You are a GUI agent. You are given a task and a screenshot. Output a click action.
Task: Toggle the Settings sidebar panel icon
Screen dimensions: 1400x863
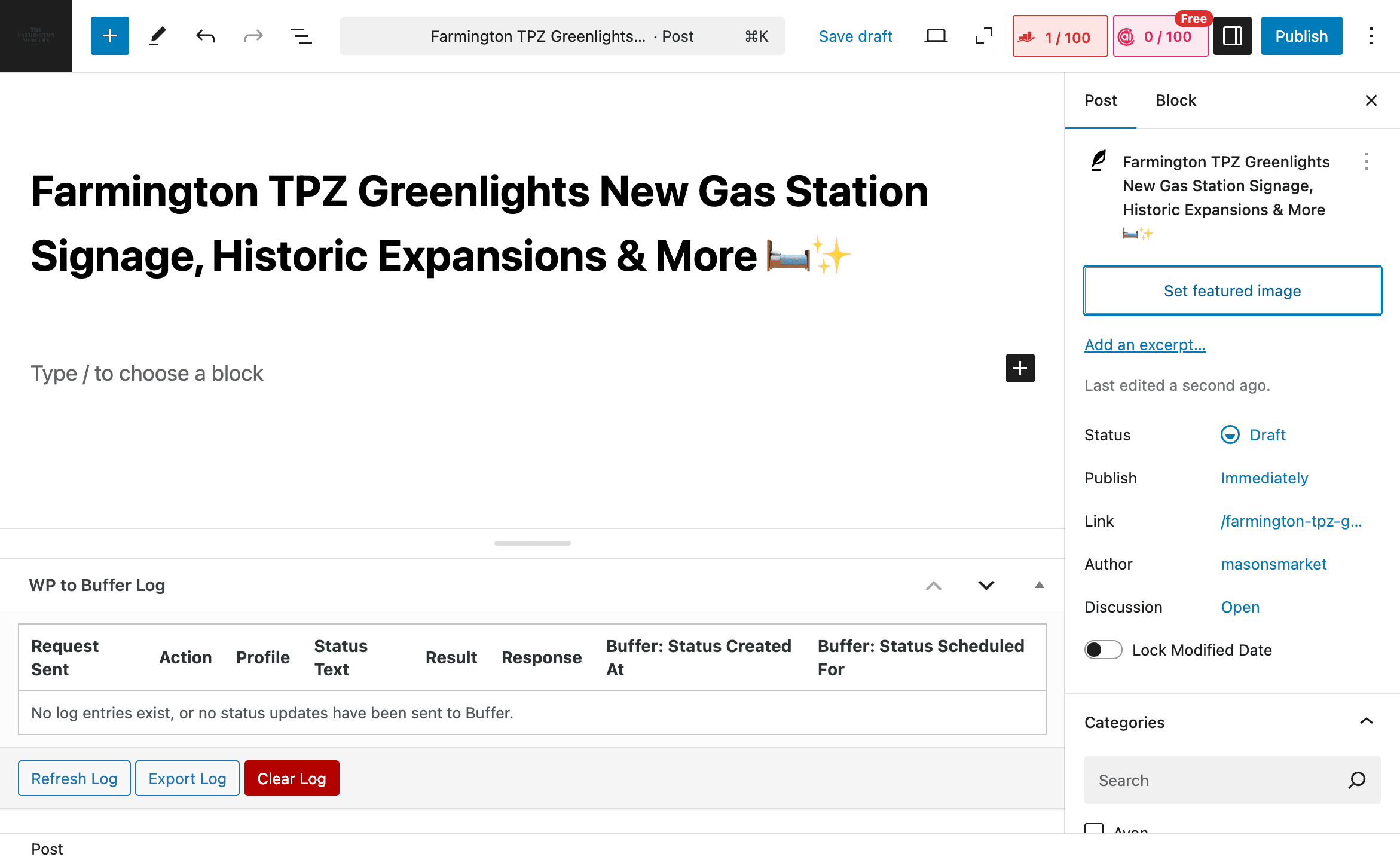pos(1233,36)
